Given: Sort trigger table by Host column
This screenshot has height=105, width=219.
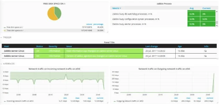Looking at the screenshot, I should click(6, 46).
